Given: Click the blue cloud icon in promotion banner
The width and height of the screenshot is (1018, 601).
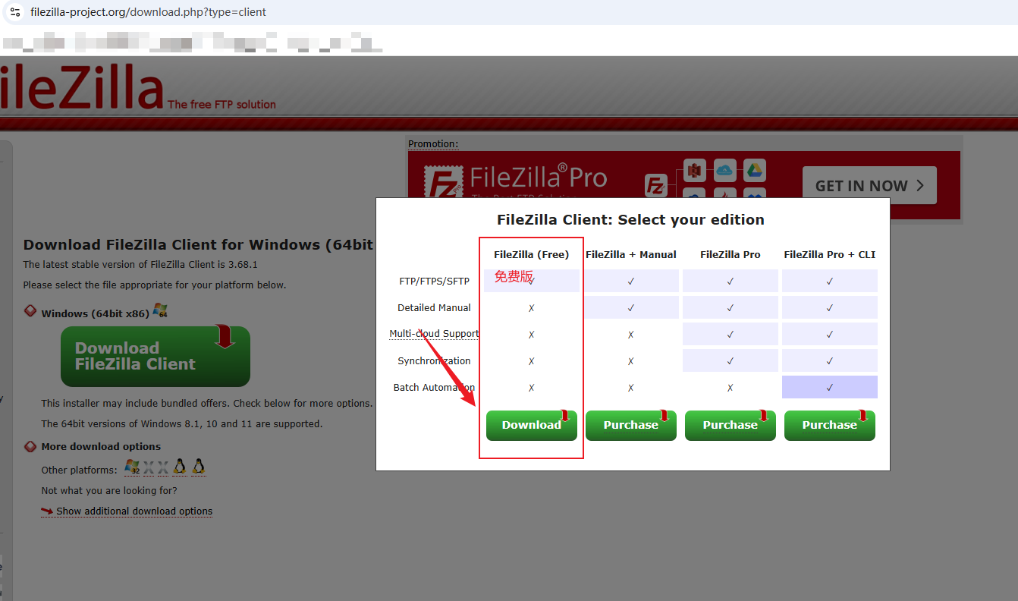Looking at the screenshot, I should click(x=725, y=170).
